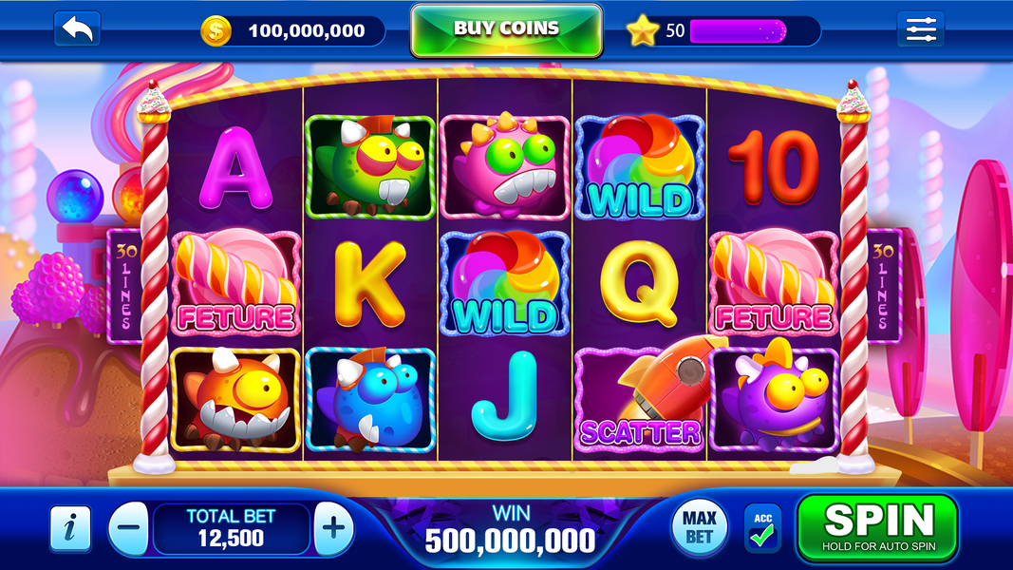This screenshot has width=1013, height=570.
Task: Click the BUY COINS button
Action: [507, 30]
